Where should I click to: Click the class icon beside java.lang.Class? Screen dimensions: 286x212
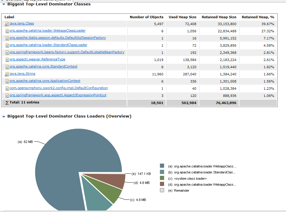pyautogui.click(x=7, y=24)
